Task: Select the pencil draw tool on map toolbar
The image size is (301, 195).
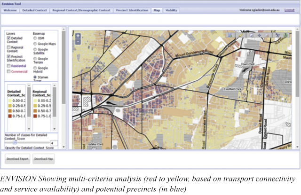Action: pos(241,35)
